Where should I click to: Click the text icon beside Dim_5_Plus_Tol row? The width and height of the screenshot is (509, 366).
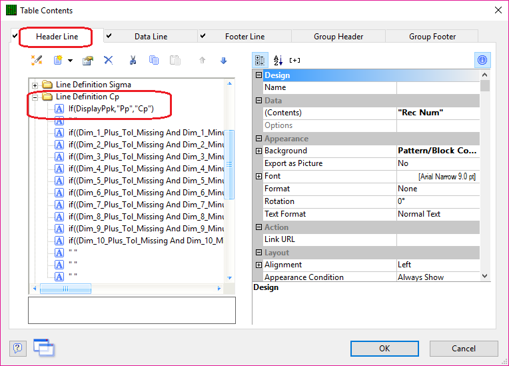[x=59, y=181]
